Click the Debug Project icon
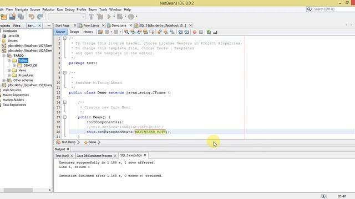355x199 pixels. pos(120,17)
